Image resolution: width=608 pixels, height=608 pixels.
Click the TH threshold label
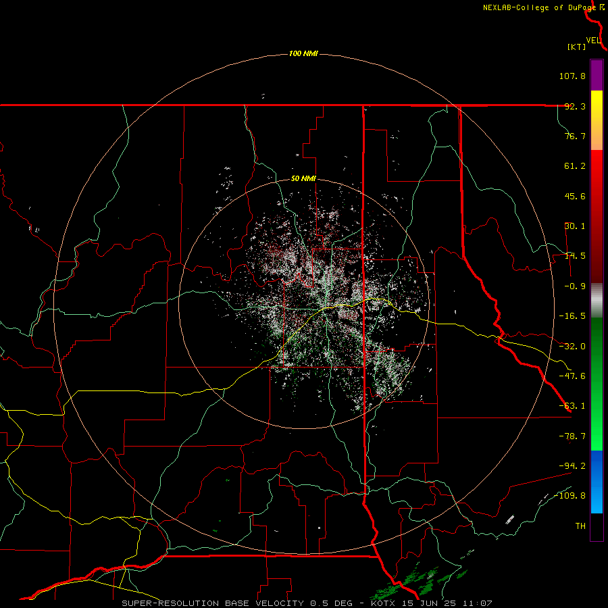[580, 526]
